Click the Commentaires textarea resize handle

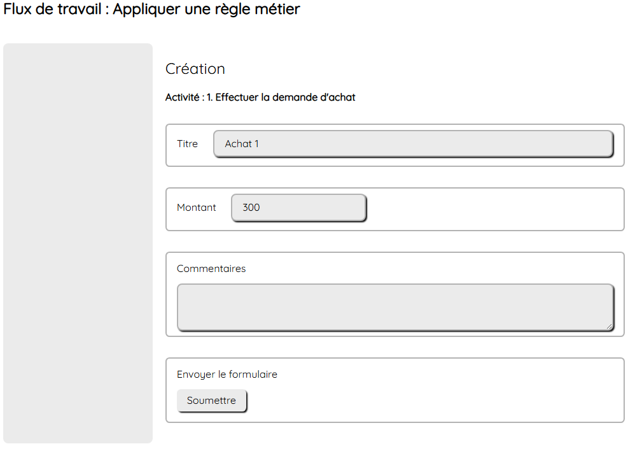point(609,326)
